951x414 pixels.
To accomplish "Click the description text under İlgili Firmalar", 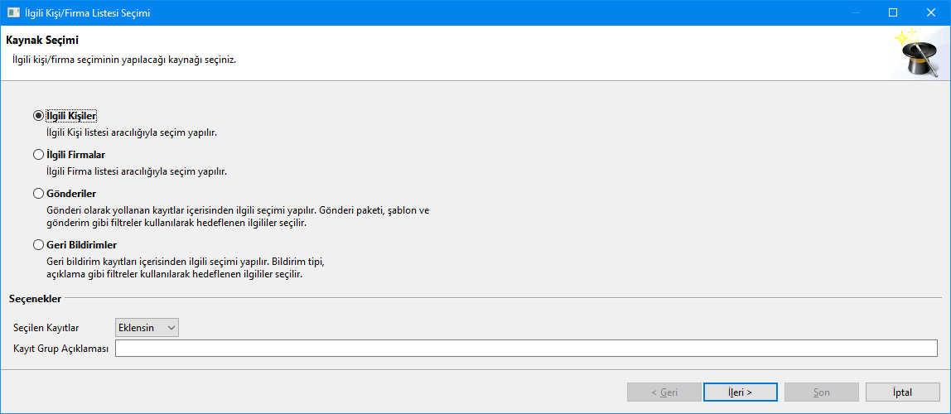I will coord(137,171).
